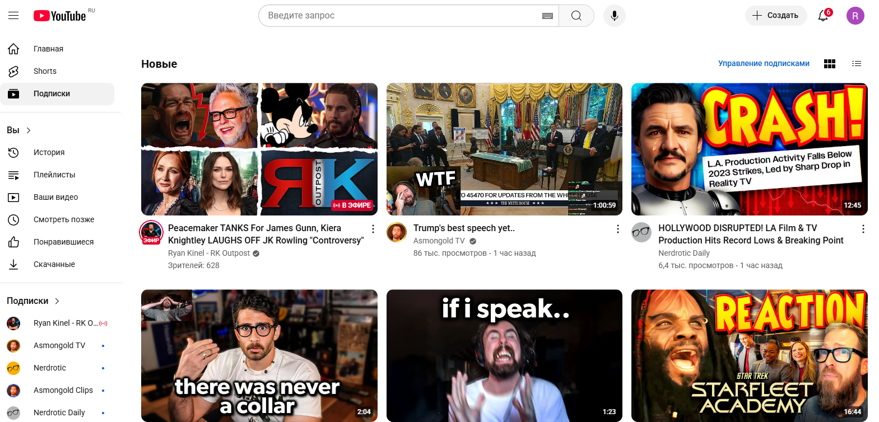Open Ваши видео in sidebar

pos(57,197)
